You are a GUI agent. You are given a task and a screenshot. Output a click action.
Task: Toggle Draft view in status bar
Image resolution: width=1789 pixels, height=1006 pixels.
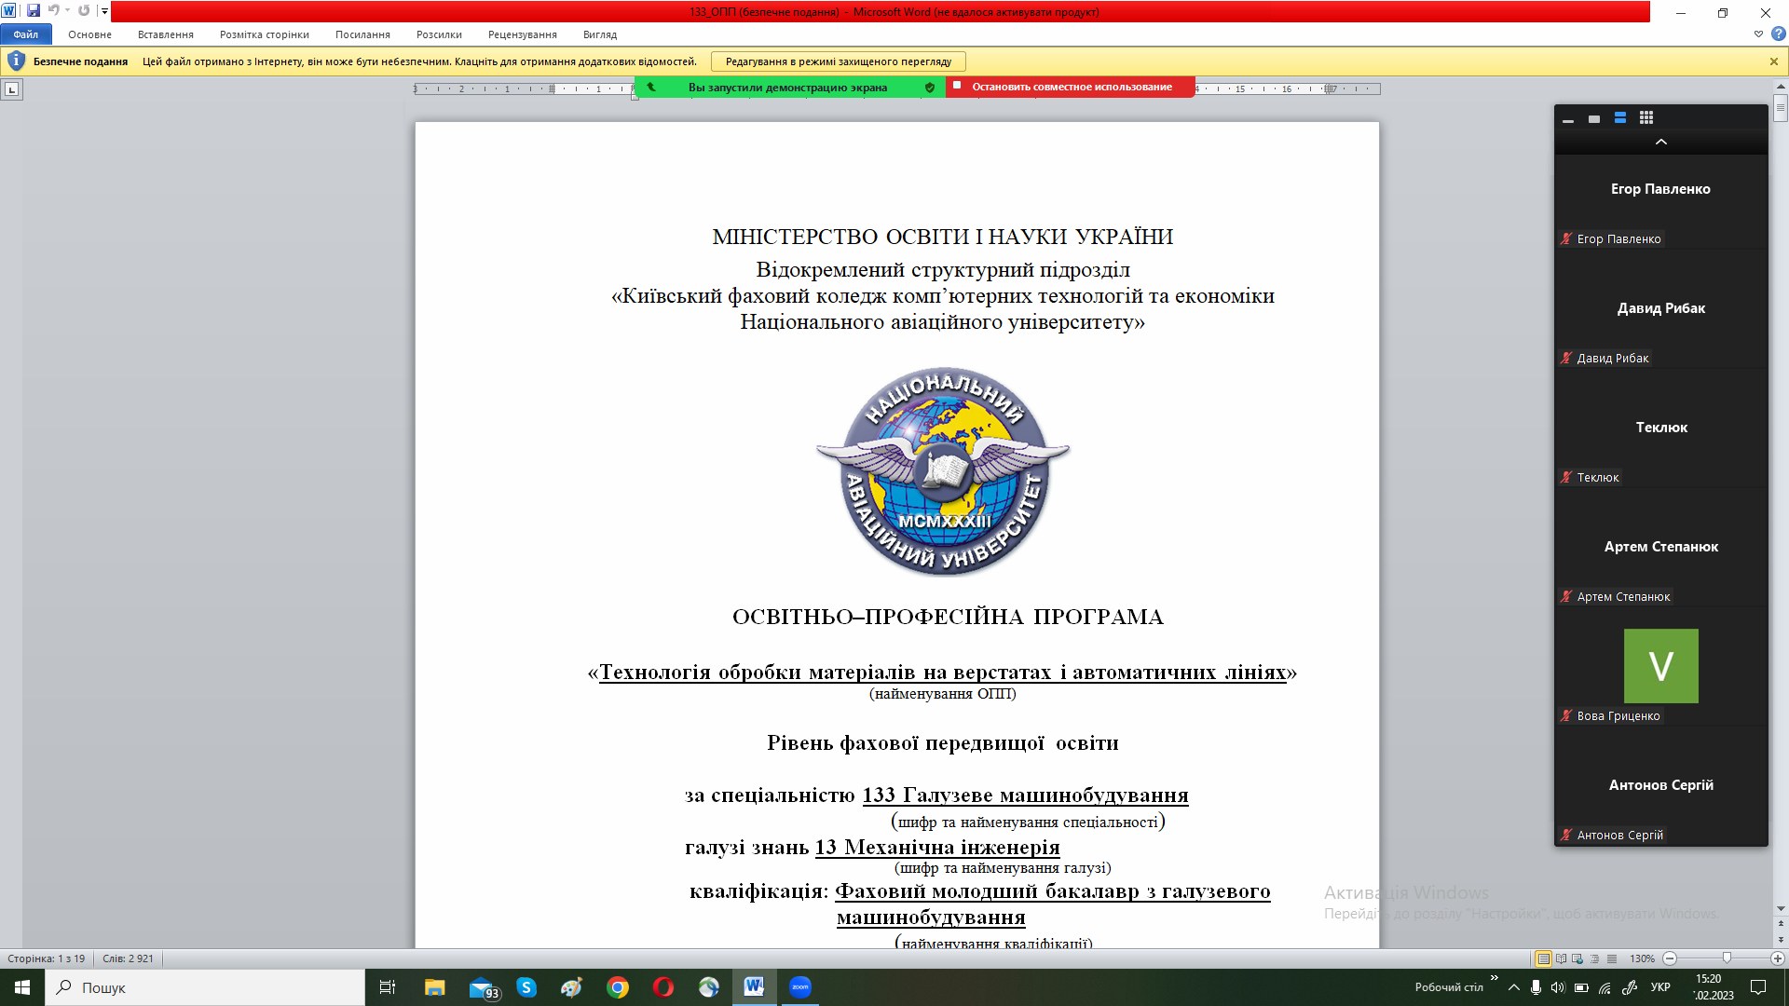click(1611, 958)
